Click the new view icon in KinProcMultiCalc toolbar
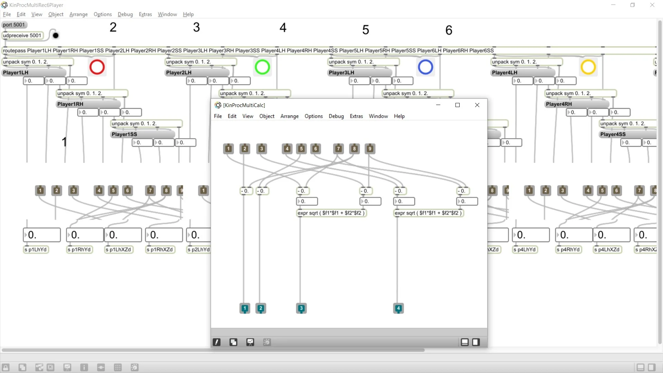The height and width of the screenshot is (373, 663). click(x=233, y=342)
